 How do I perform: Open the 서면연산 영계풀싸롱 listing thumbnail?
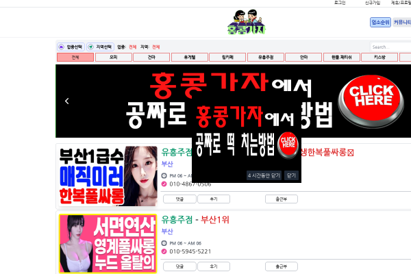click(108, 244)
